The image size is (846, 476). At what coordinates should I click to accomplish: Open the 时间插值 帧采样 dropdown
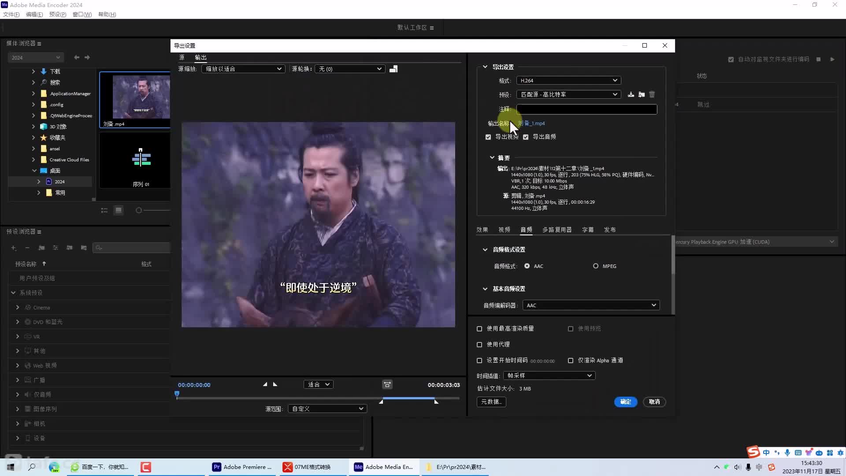click(549, 376)
